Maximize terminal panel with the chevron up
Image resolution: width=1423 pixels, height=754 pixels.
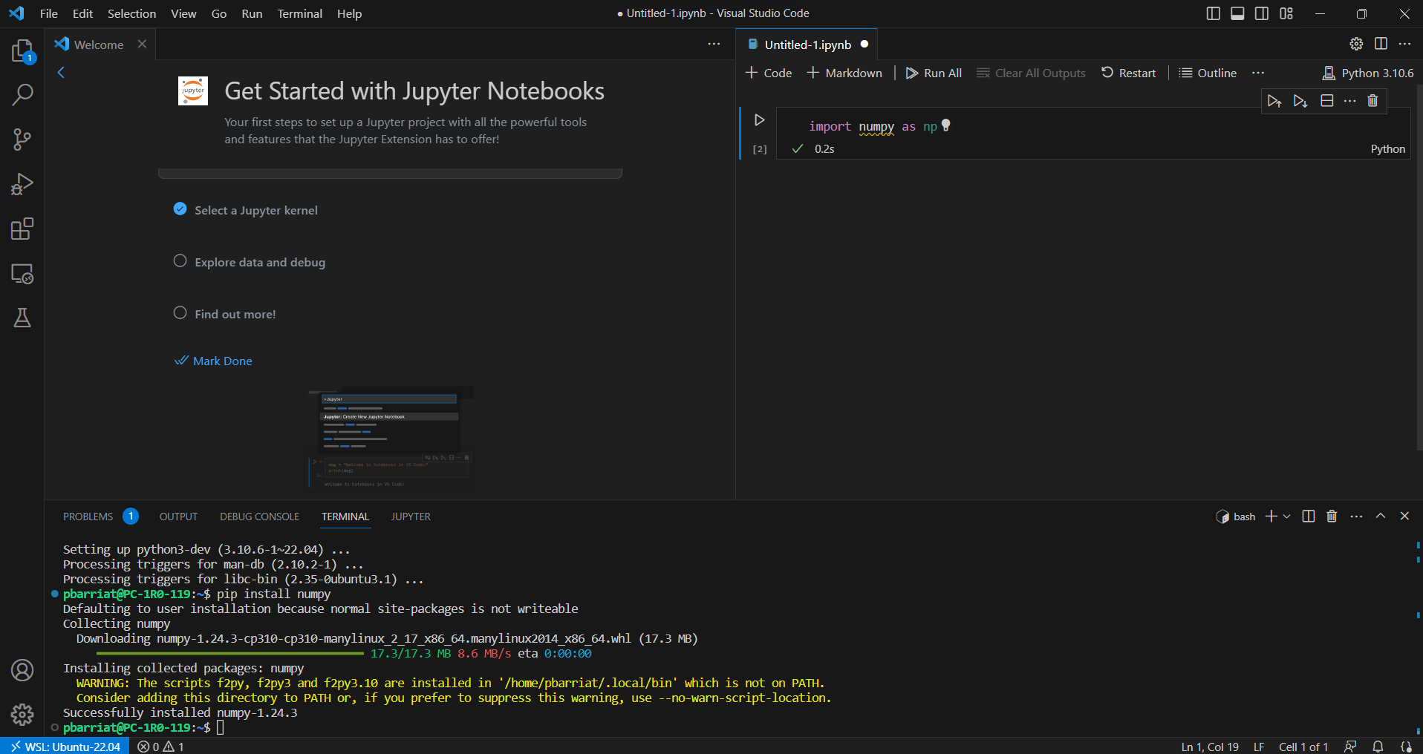(x=1381, y=517)
